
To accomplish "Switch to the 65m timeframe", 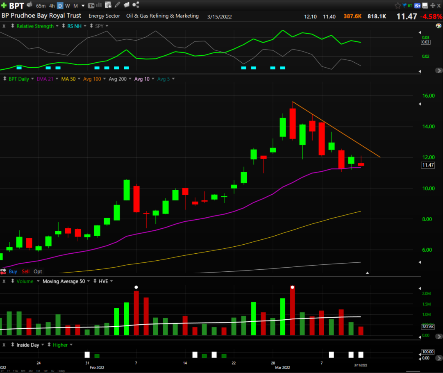I will (41, 6).
